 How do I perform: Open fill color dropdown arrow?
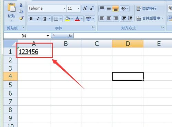tap(72, 19)
